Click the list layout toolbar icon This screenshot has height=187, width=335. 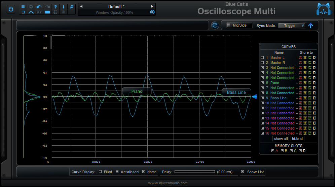pyautogui.click(x=55, y=12)
